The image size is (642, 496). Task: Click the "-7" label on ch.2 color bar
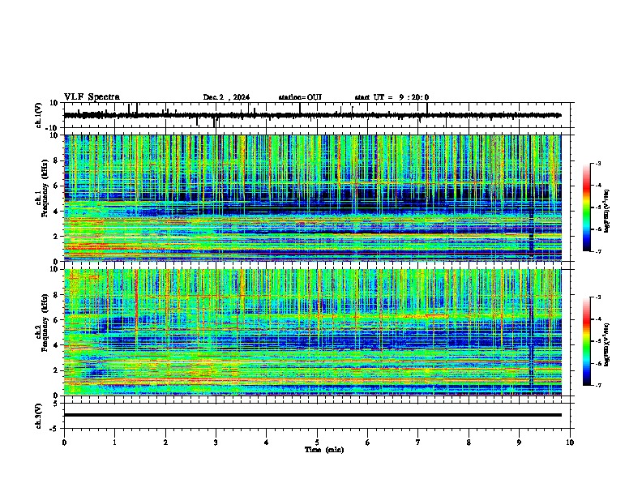click(597, 385)
